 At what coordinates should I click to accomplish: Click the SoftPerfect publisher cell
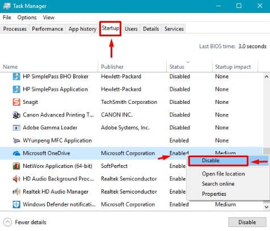point(114,166)
